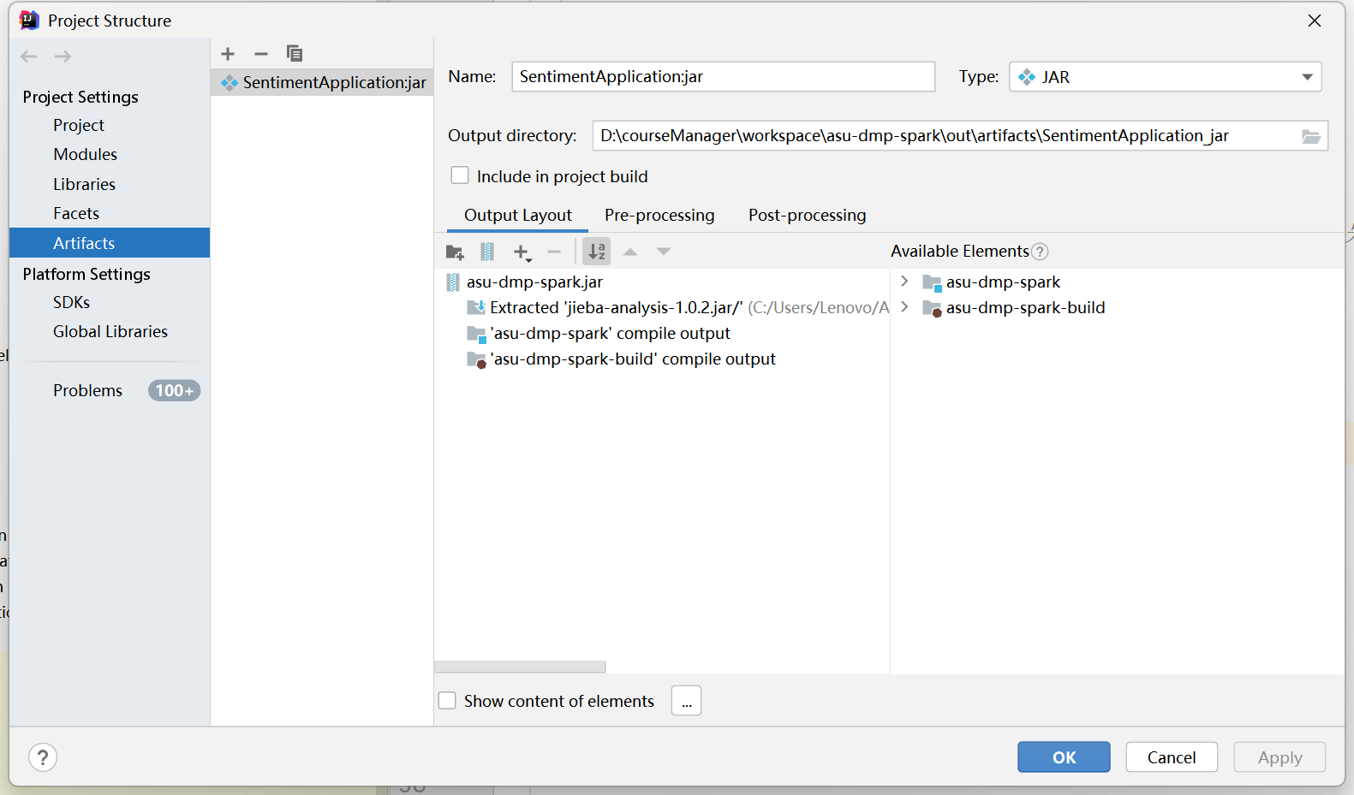Open Global Libraries settings
Viewport: 1354px width, 795px height.
coord(110,331)
